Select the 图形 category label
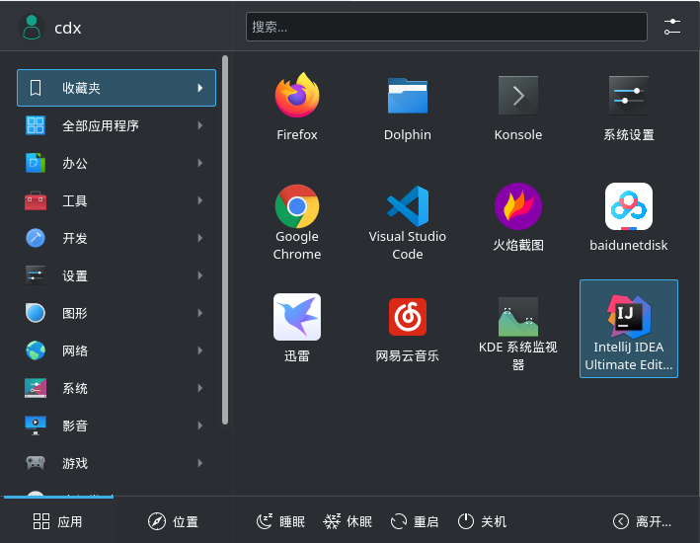Viewport: 700px width, 543px height. (x=75, y=314)
